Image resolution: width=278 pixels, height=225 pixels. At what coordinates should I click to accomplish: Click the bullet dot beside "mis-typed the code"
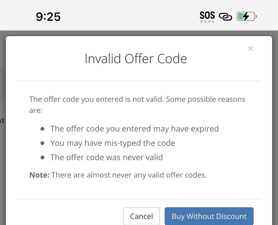coord(43,143)
